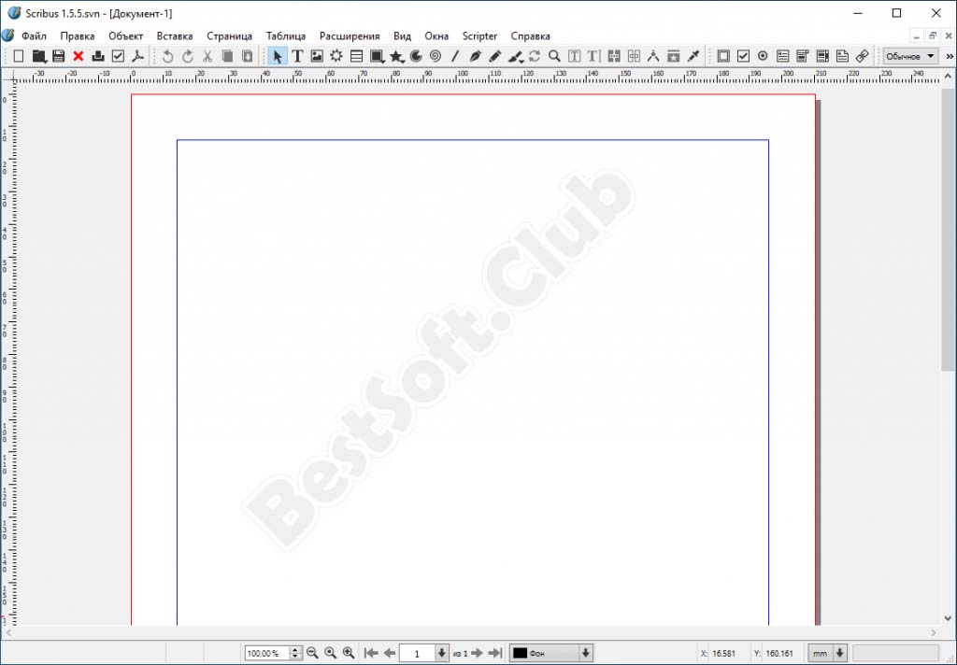Click the 100,00 % zoom level field

[267, 653]
